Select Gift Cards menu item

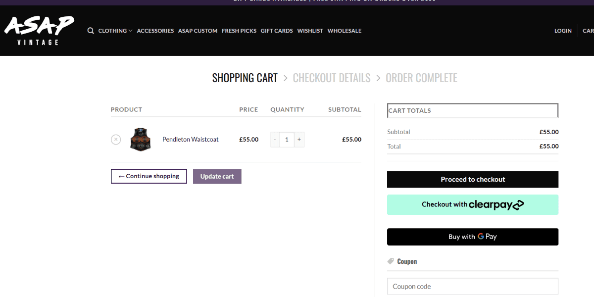(277, 31)
